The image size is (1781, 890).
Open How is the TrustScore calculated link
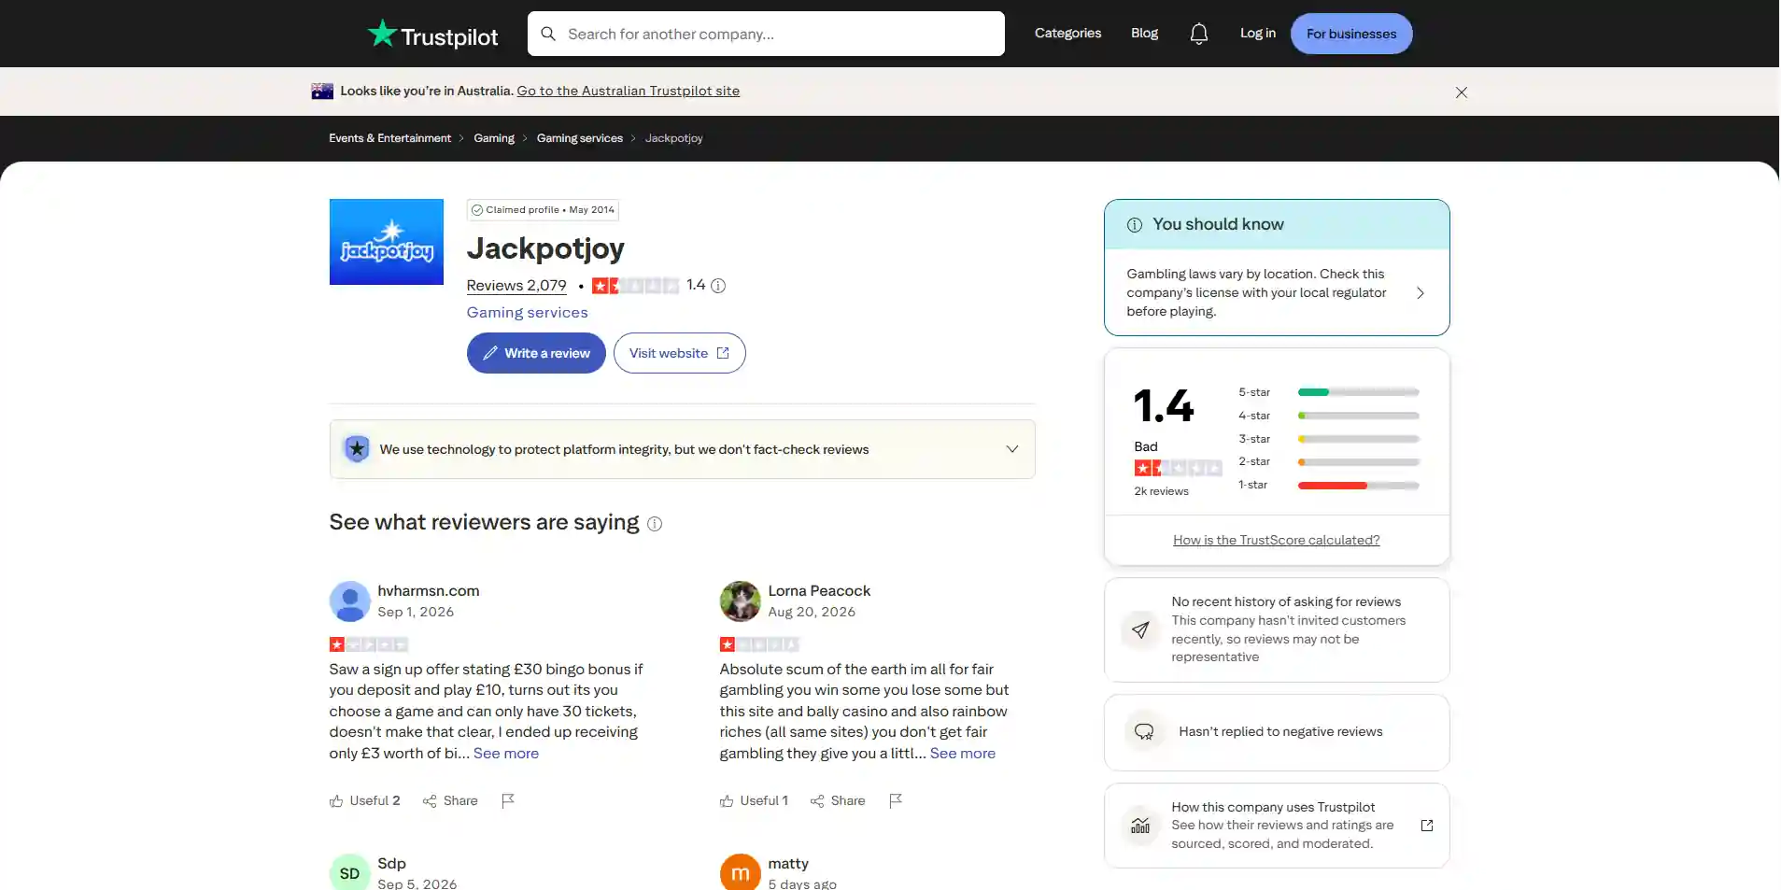(1276, 540)
